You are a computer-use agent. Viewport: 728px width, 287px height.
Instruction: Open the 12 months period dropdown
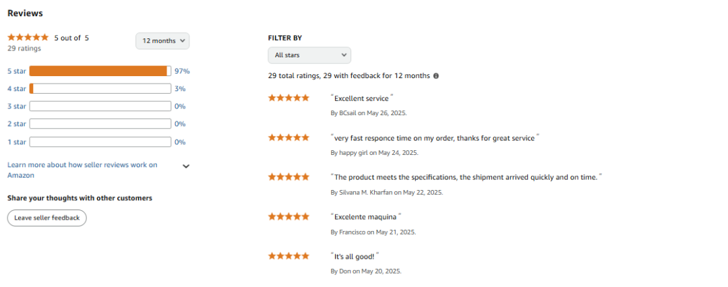[x=162, y=41]
